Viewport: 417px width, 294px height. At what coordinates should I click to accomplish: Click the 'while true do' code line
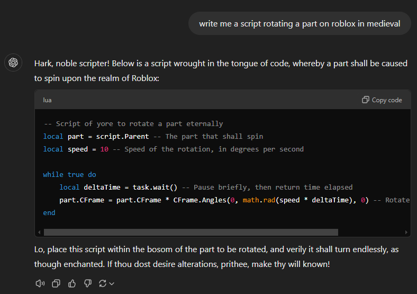[69, 175]
